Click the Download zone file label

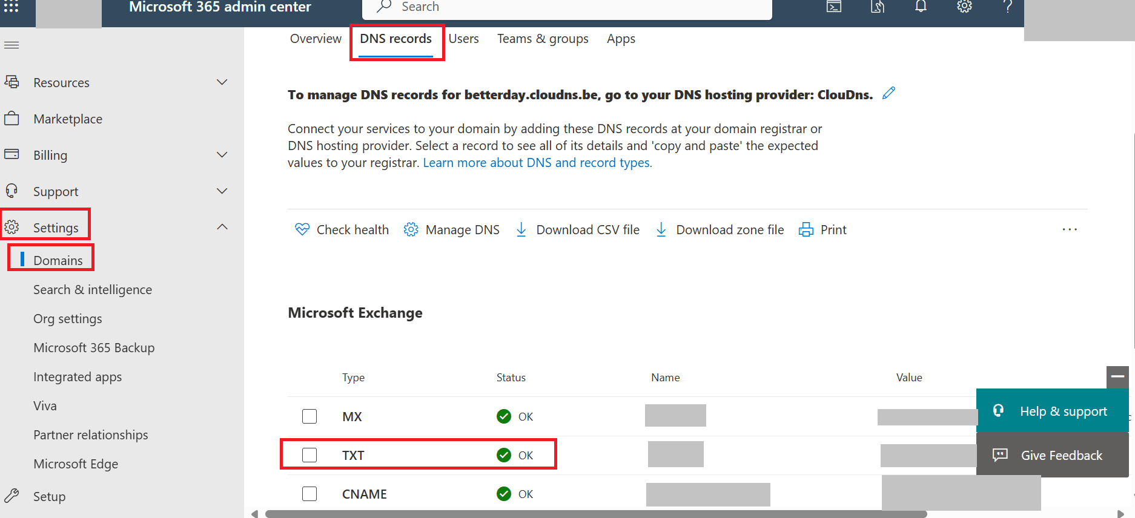point(730,230)
